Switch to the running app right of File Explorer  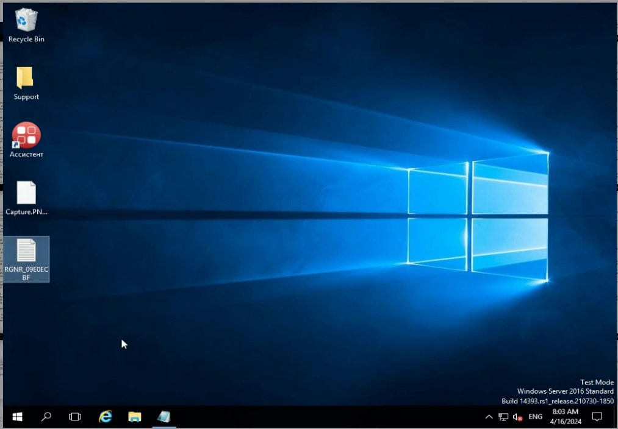[x=163, y=417]
